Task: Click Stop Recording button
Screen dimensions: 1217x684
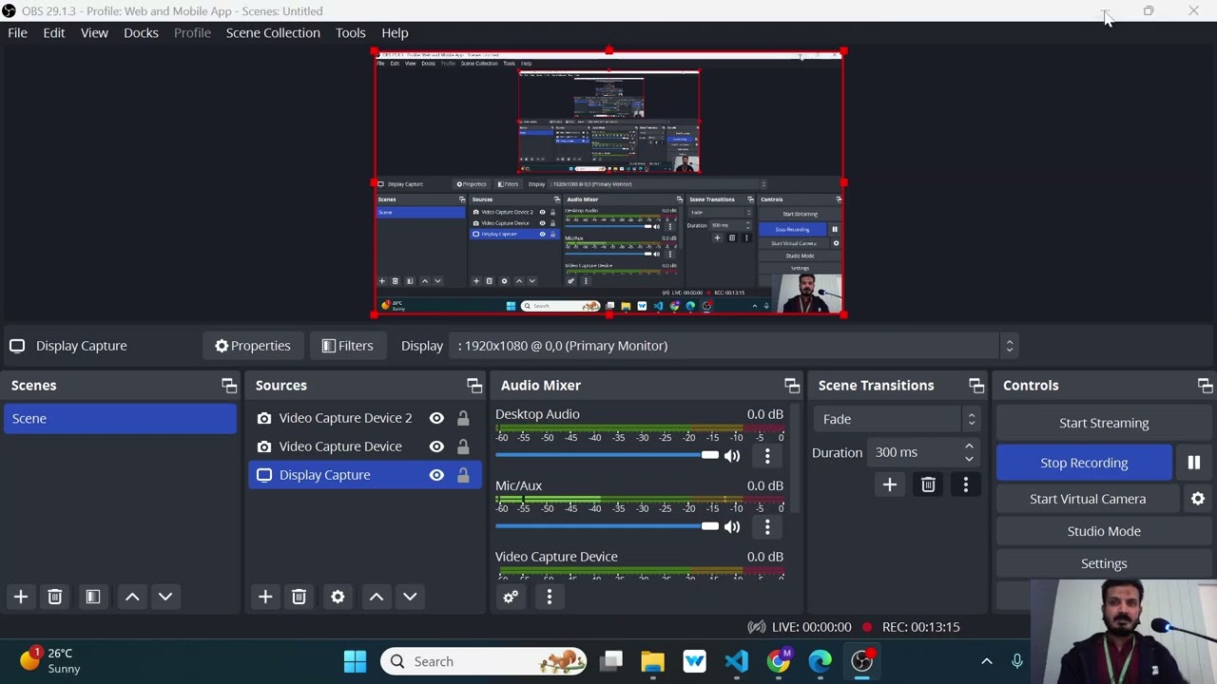Action: point(1084,463)
